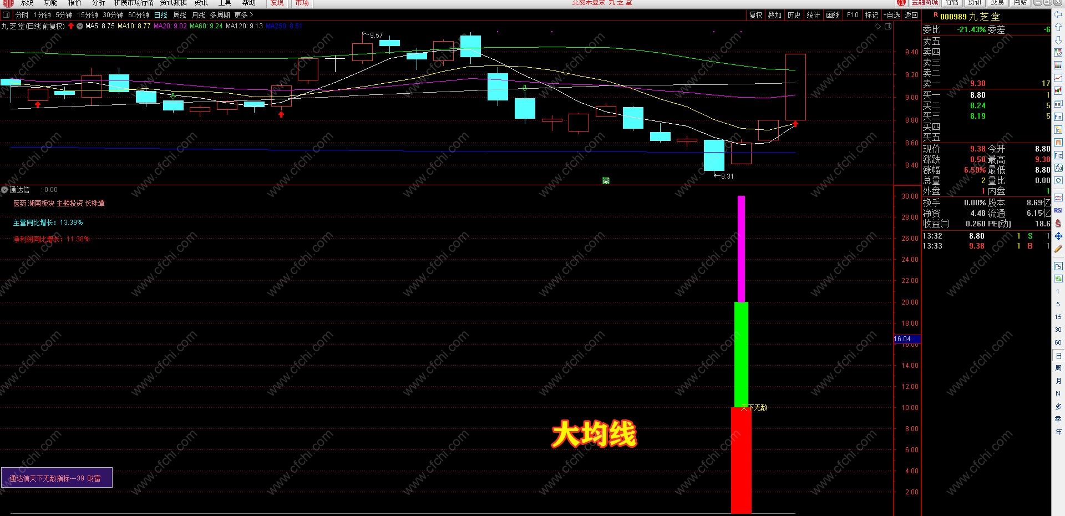1065x516 pixels.
Task: Click the orange 自 self-select icon
Action: pos(1058,142)
